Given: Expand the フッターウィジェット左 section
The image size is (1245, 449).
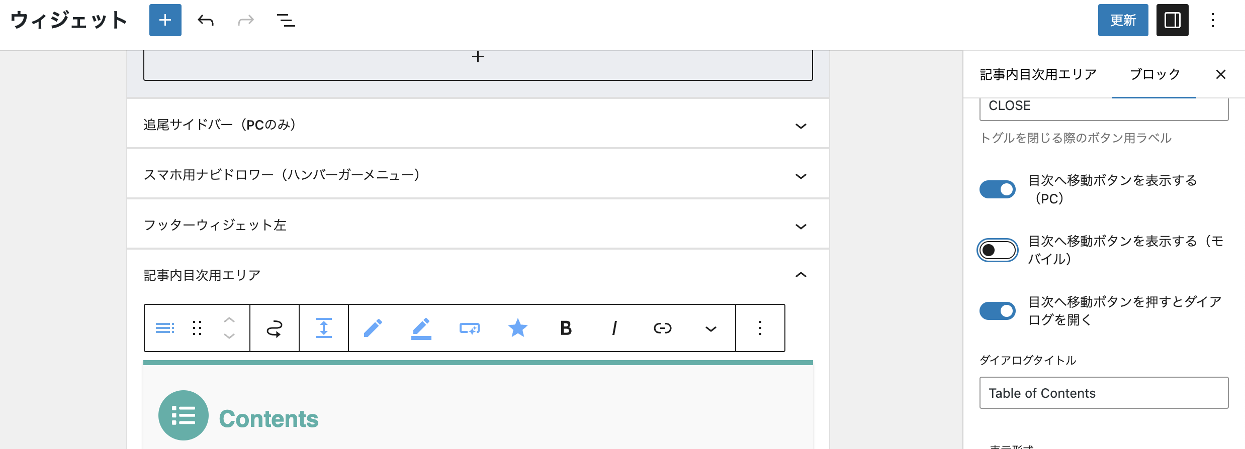Looking at the screenshot, I should tap(478, 225).
